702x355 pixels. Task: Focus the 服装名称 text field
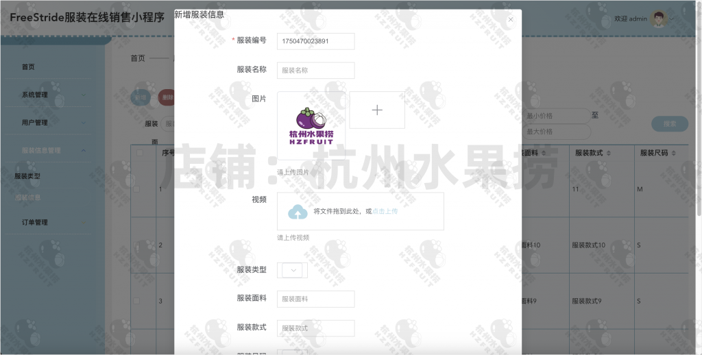[x=315, y=71]
